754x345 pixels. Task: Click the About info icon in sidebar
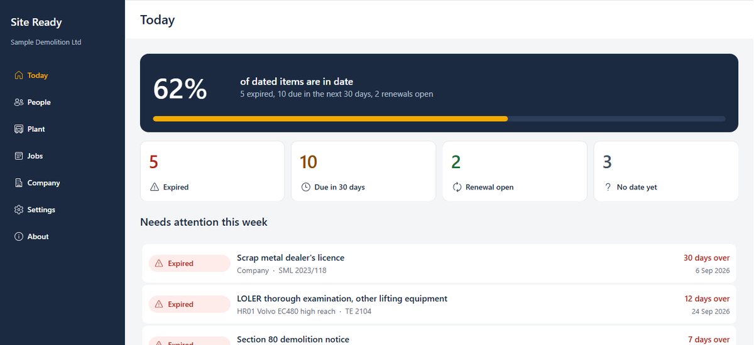coord(19,236)
